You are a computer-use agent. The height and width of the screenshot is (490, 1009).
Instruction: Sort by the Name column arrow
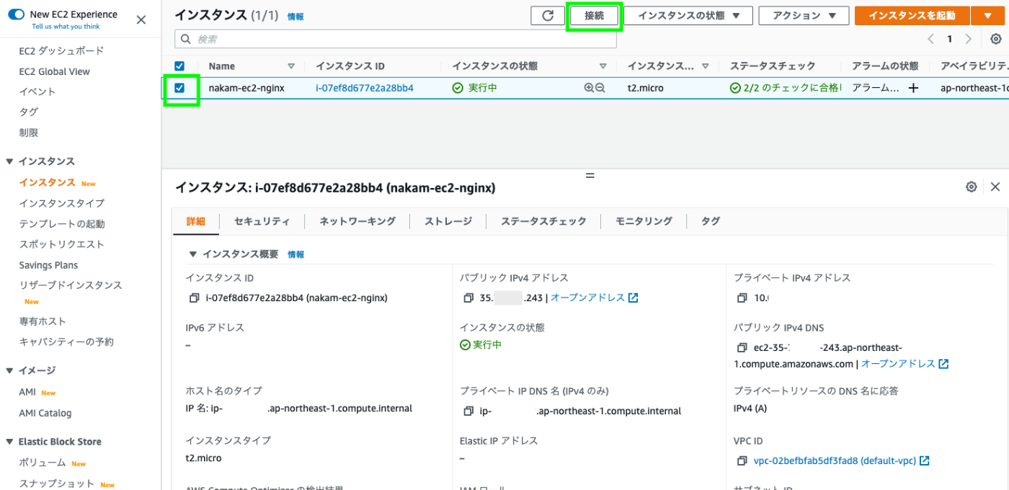click(291, 66)
